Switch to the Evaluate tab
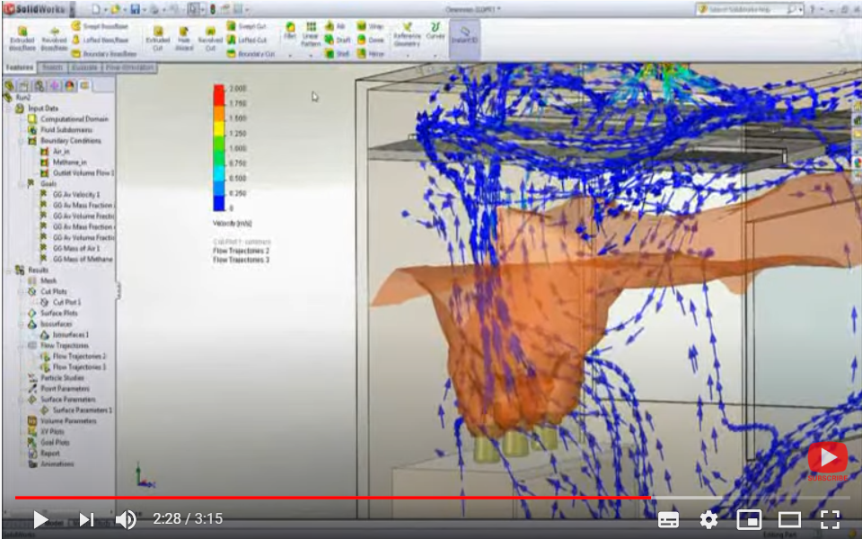The width and height of the screenshot is (862, 539). (x=84, y=67)
